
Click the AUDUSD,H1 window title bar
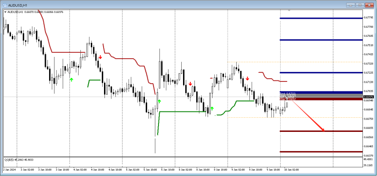(169, 5)
